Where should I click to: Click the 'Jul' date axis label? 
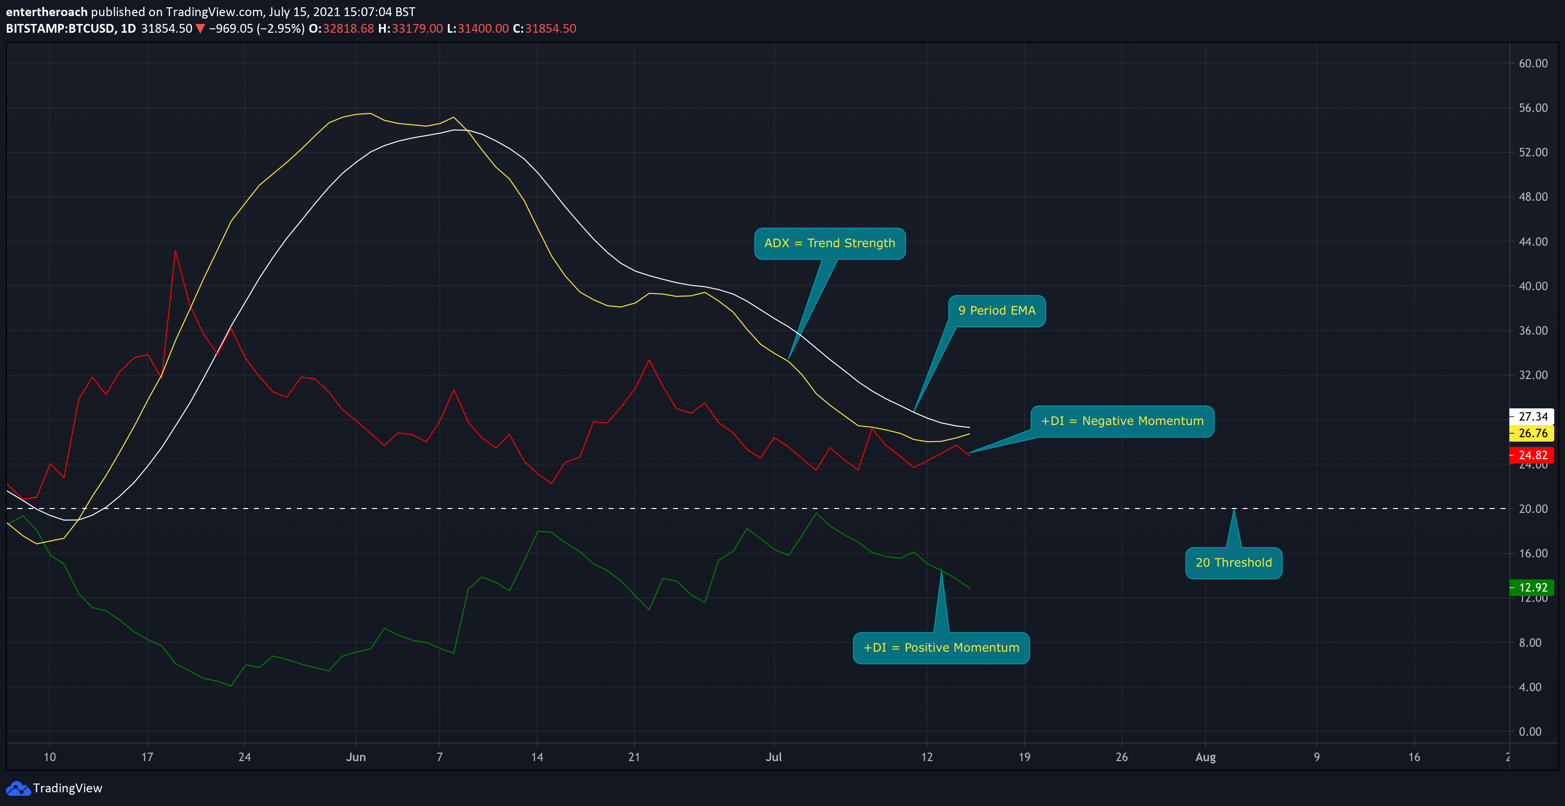click(773, 758)
